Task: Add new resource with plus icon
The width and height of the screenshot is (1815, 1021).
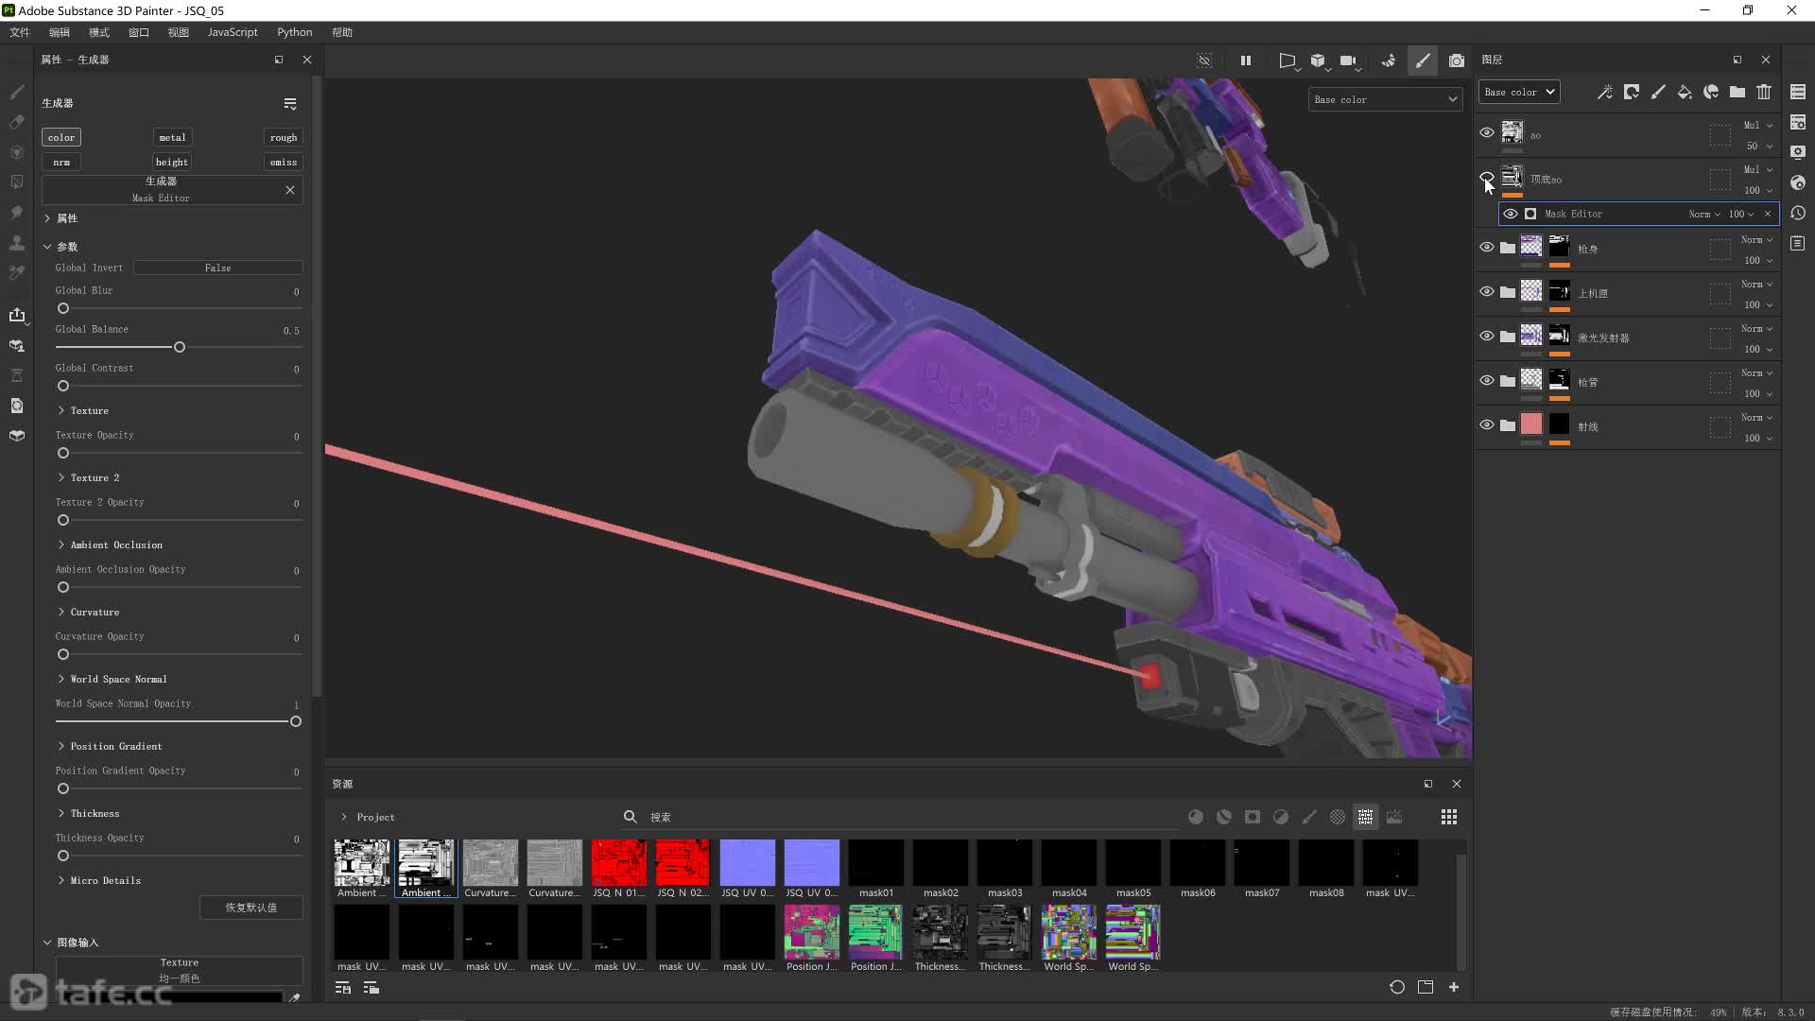Action: coord(1454,987)
